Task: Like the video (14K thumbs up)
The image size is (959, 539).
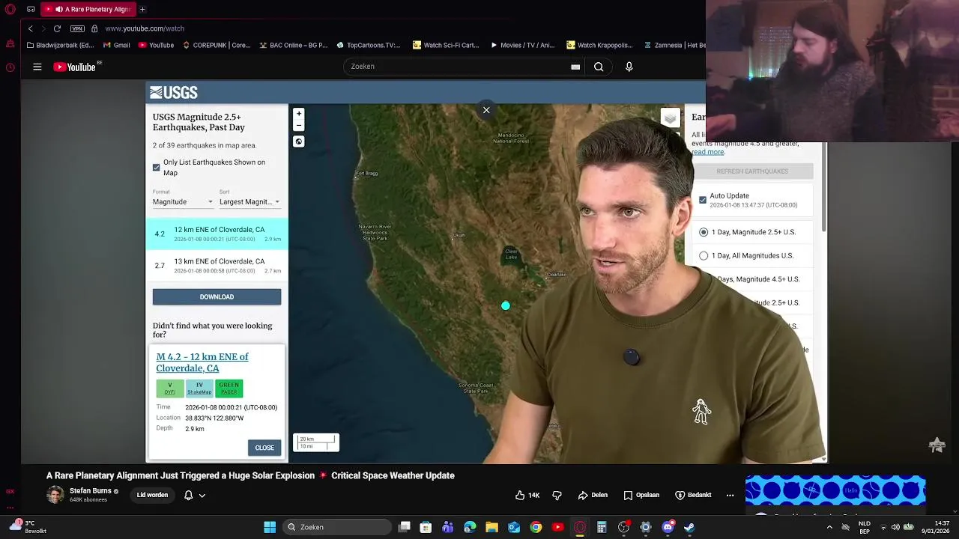Action: coord(527,495)
